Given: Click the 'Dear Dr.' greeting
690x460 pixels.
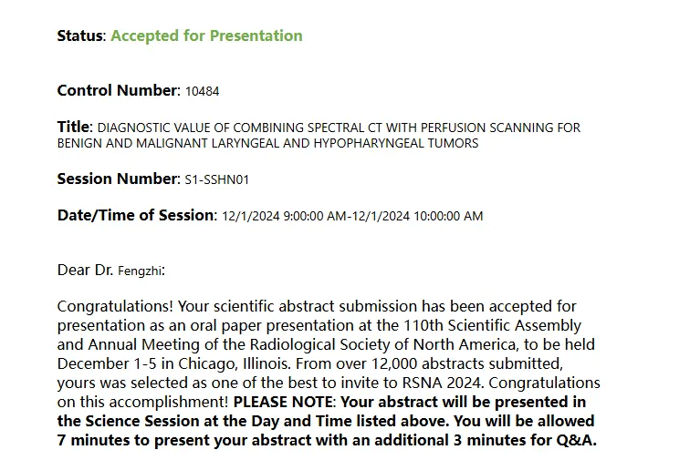Looking at the screenshot, I should coord(86,270).
